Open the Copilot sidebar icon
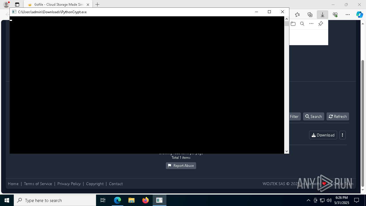Viewport: 366px width, 206px height. coord(360,15)
